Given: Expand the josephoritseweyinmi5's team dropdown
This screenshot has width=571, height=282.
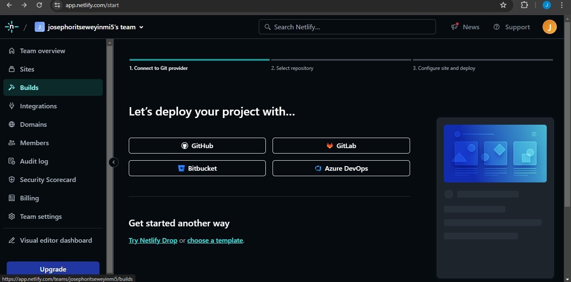Looking at the screenshot, I should tap(141, 27).
